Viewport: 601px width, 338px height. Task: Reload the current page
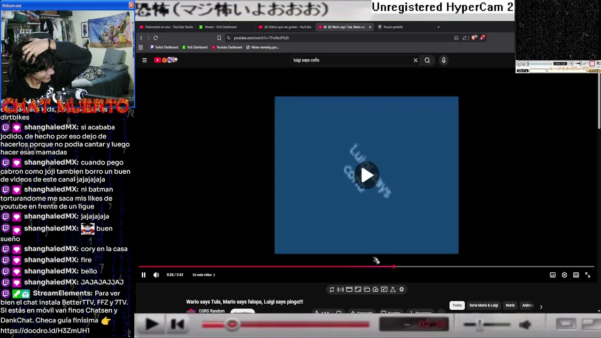(156, 38)
